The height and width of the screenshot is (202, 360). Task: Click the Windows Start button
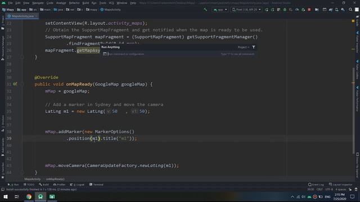click(5, 197)
